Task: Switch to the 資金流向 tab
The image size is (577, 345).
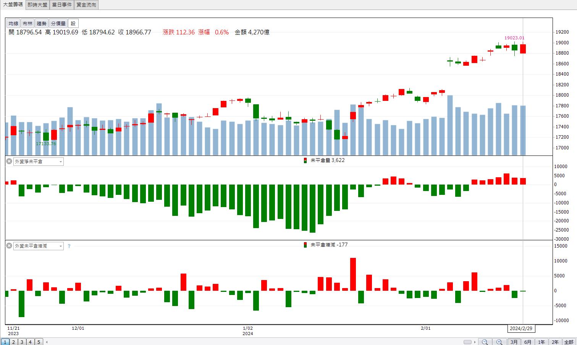Action: click(x=86, y=5)
